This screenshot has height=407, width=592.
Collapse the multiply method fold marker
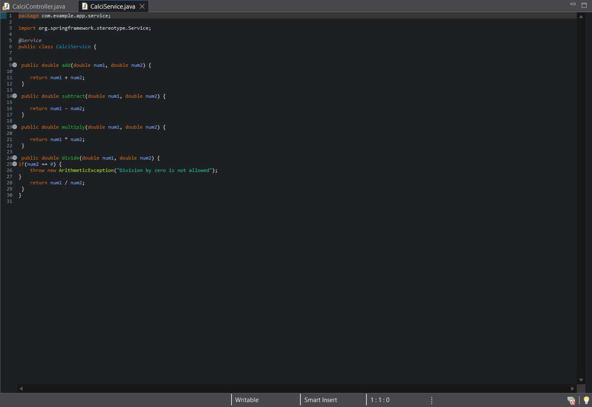tap(15, 127)
